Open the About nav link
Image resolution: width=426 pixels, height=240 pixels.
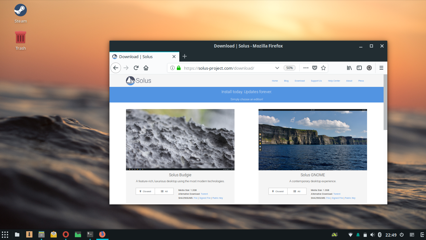pyautogui.click(x=349, y=81)
